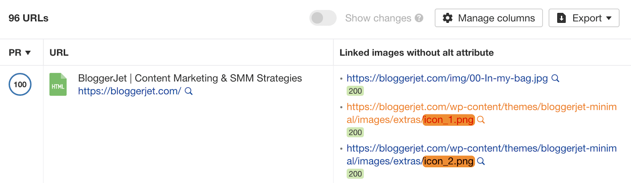
Task: Click the first 200 status code badge
Action: 355,91
